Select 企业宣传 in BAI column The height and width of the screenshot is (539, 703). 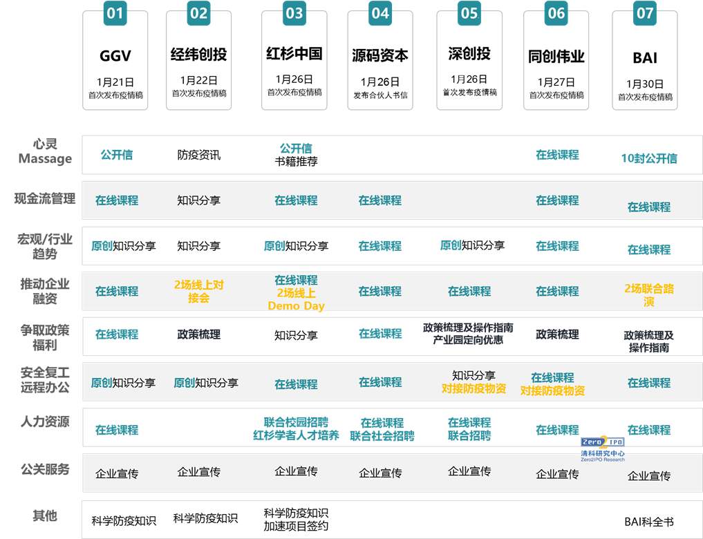(x=649, y=476)
